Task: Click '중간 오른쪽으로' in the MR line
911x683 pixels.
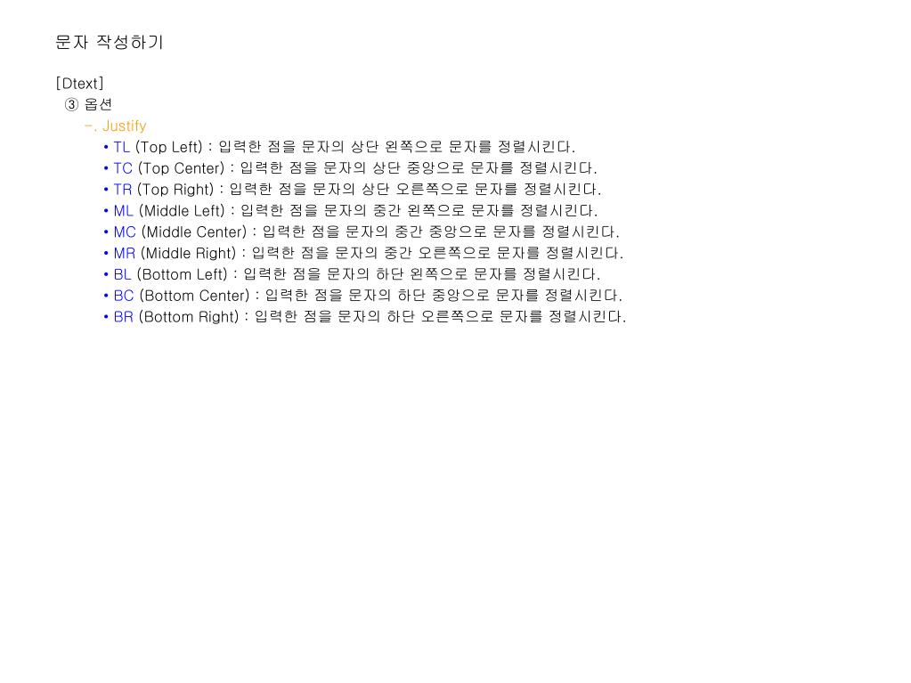Action: (438, 253)
